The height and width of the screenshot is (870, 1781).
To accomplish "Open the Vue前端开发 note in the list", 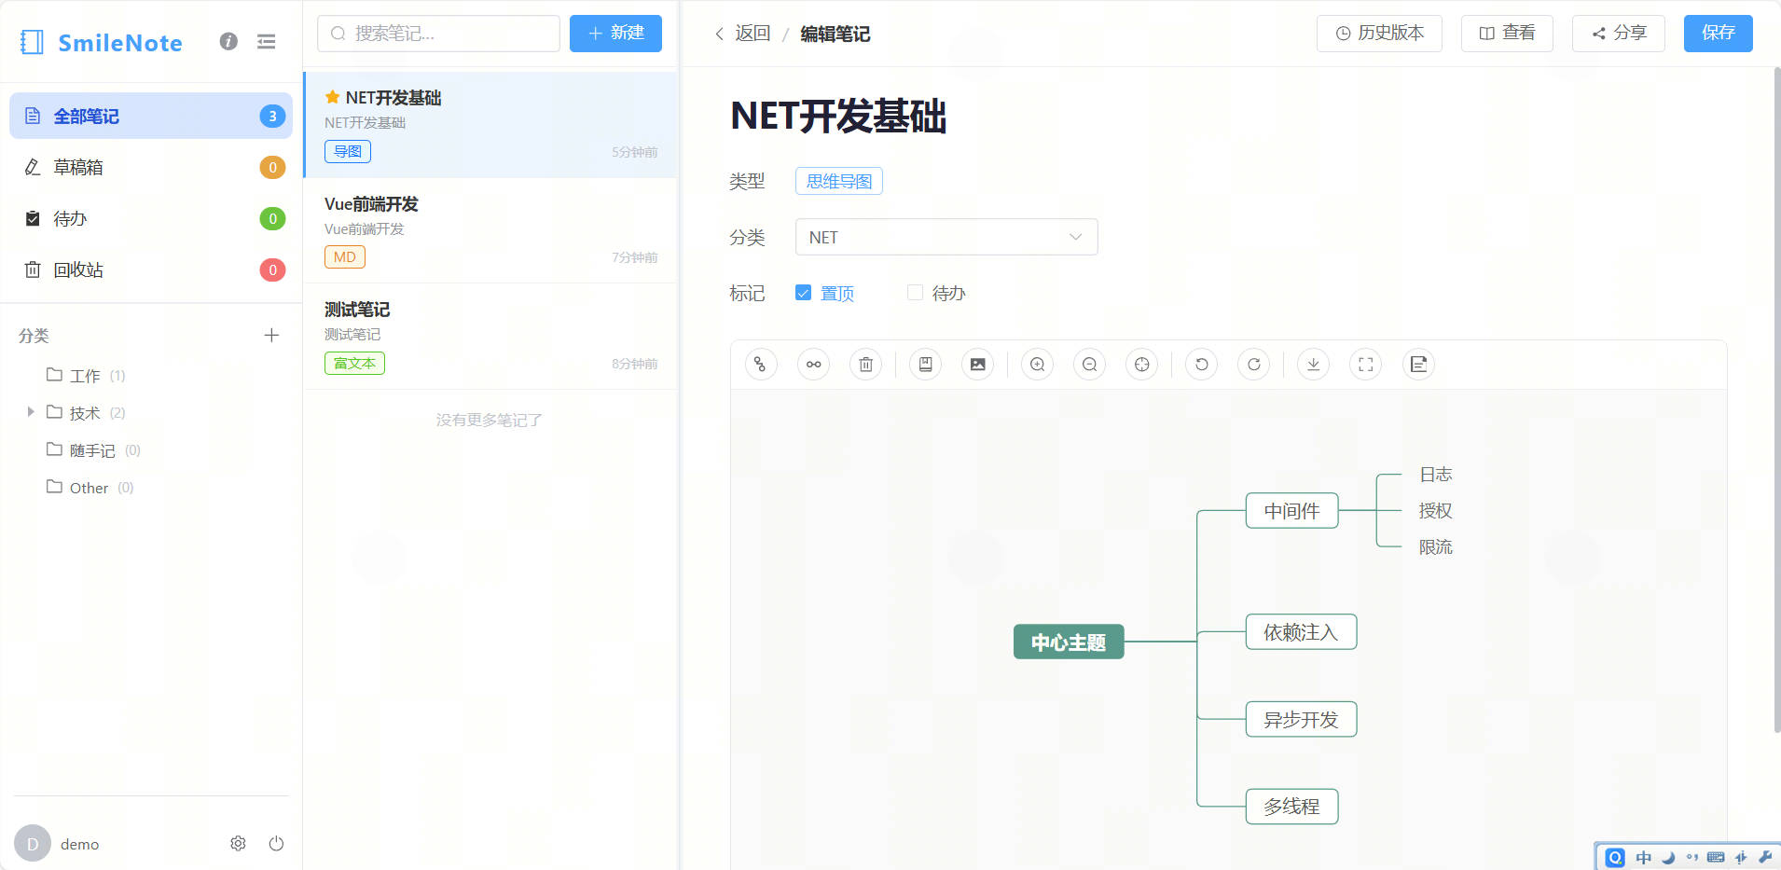I will [x=490, y=230].
